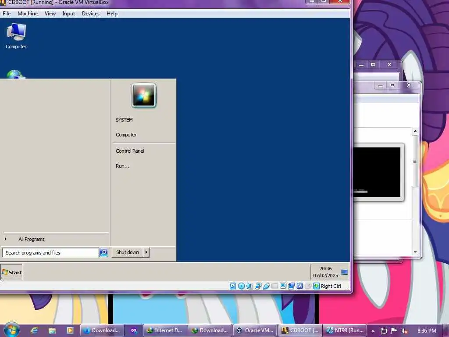
Task: Open Windows Media Player from host taskbar
Action: pos(70,330)
